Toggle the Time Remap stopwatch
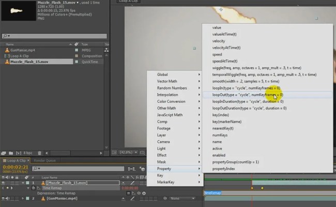Image resolution: width=336 pixels, height=207 pixels. coord(33,188)
